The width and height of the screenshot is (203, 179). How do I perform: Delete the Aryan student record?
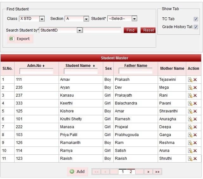click(195, 88)
